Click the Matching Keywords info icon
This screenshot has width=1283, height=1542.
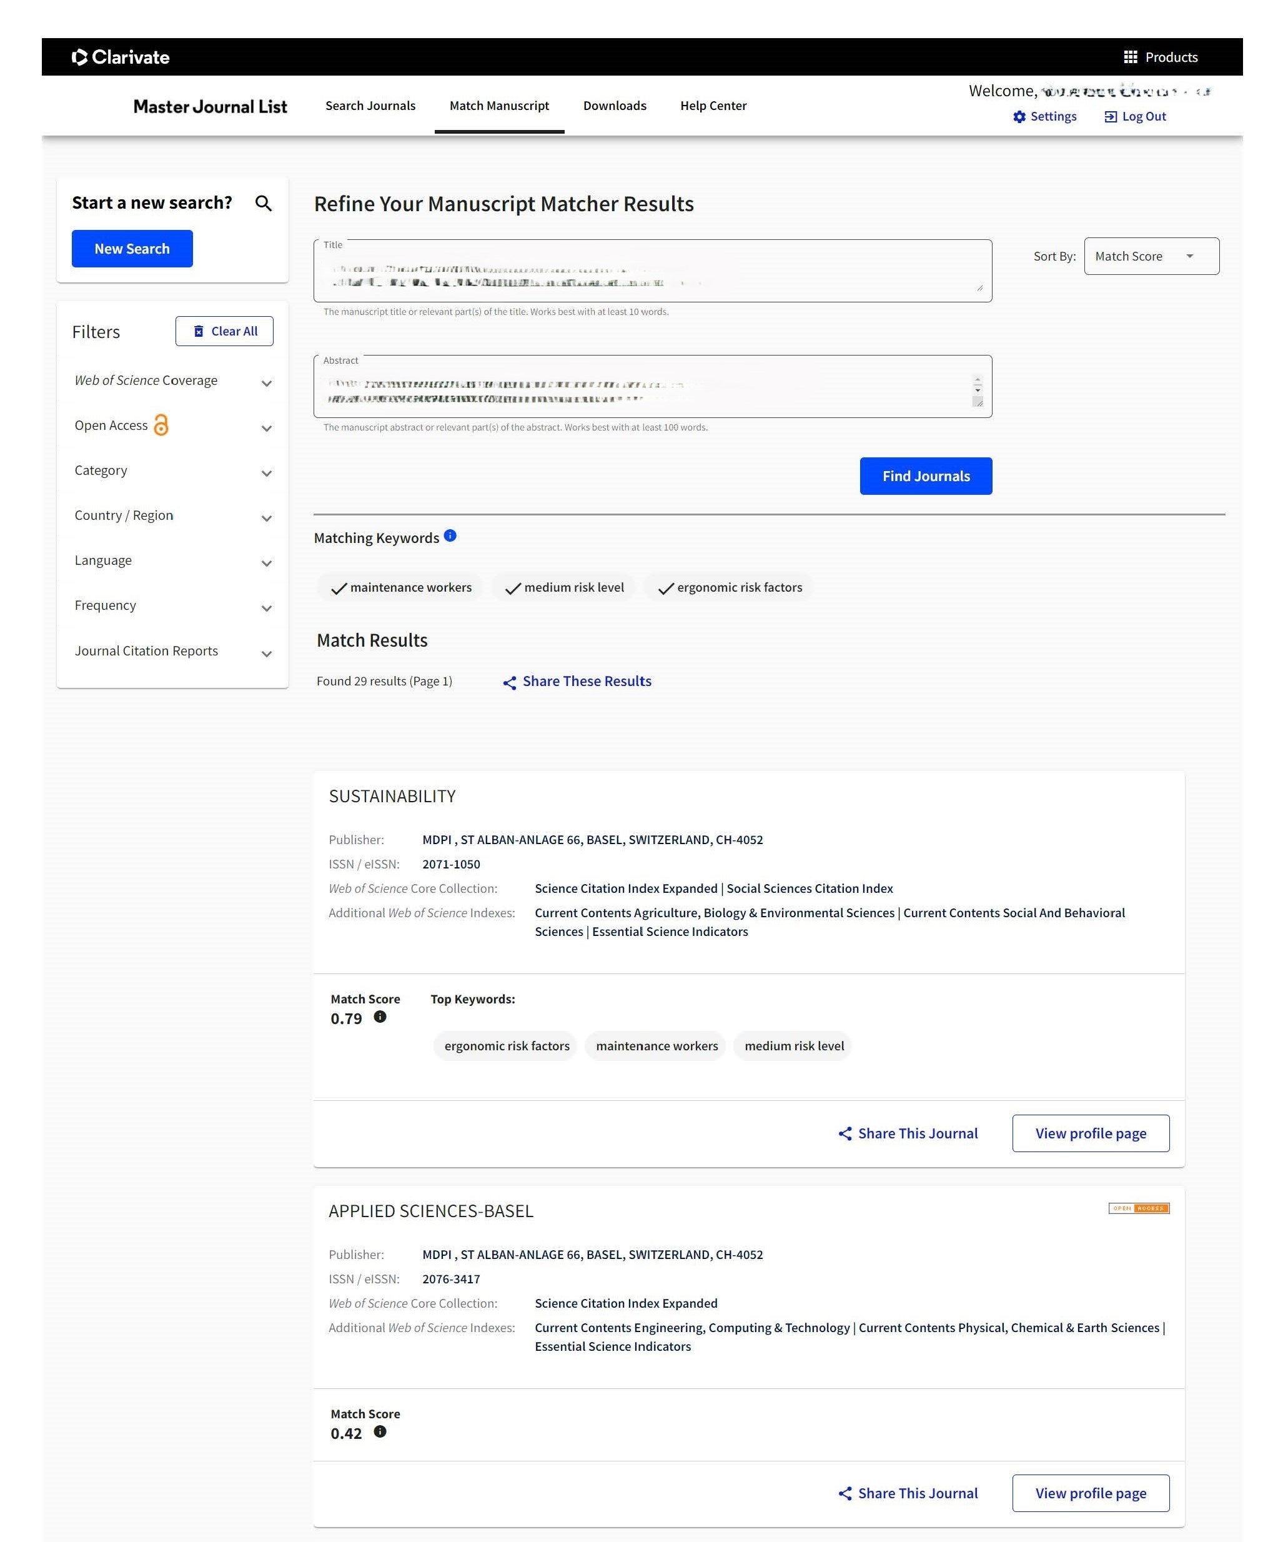point(450,536)
